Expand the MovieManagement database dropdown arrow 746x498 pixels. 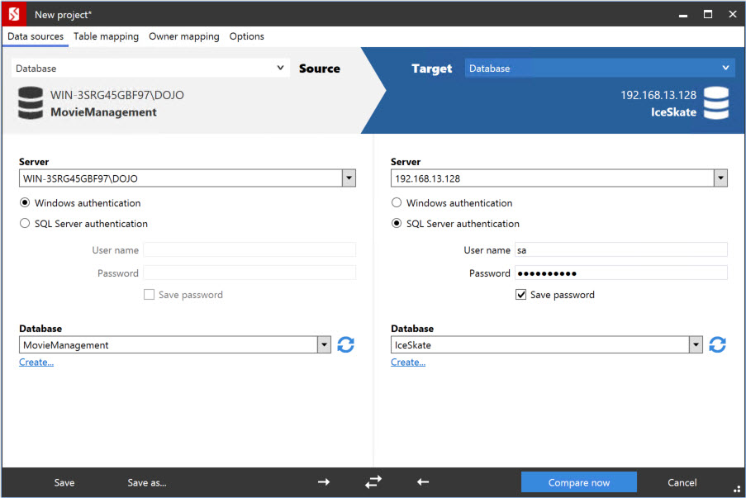(324, 345)
